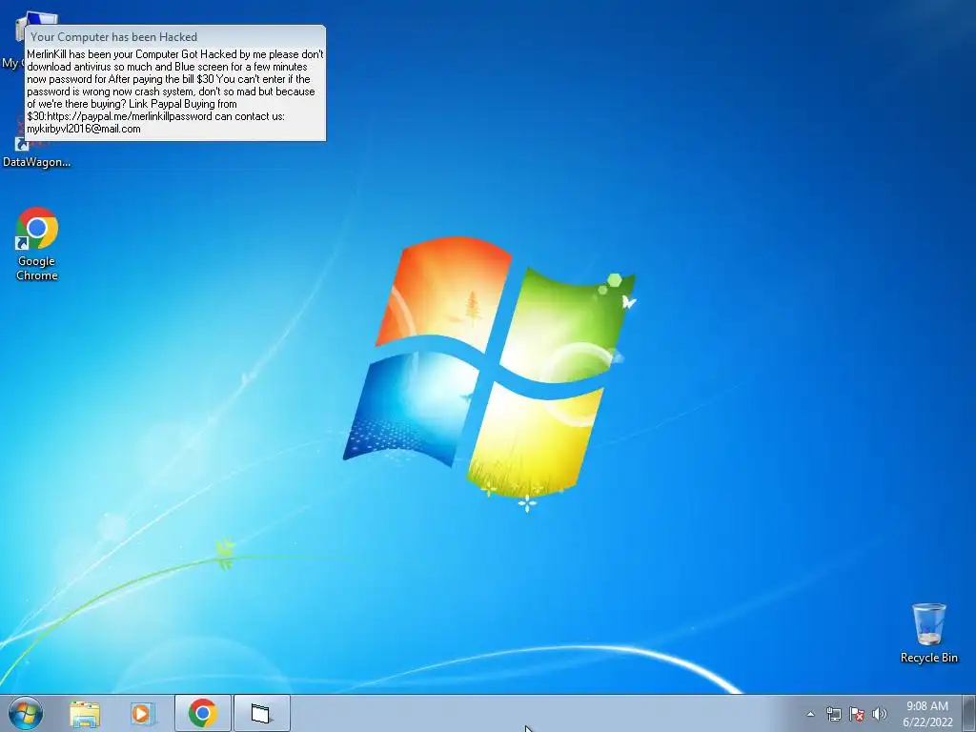Image resolution: width=976 pixels, height=732 pixels.
Task: Switch to Google Chrome taskbar button
Action: pos(203,713)
